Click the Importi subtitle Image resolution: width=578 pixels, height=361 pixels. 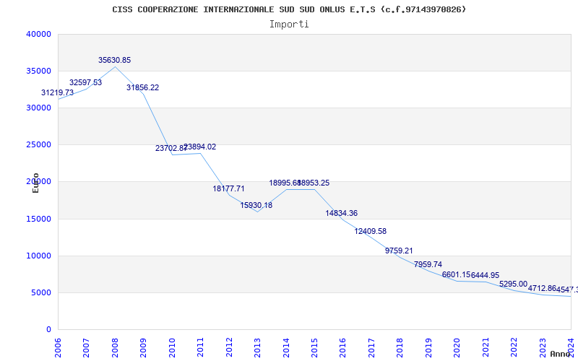coord(289,25)
